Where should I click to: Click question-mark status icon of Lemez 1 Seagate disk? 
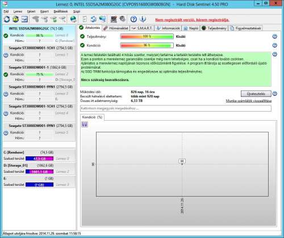6,55
